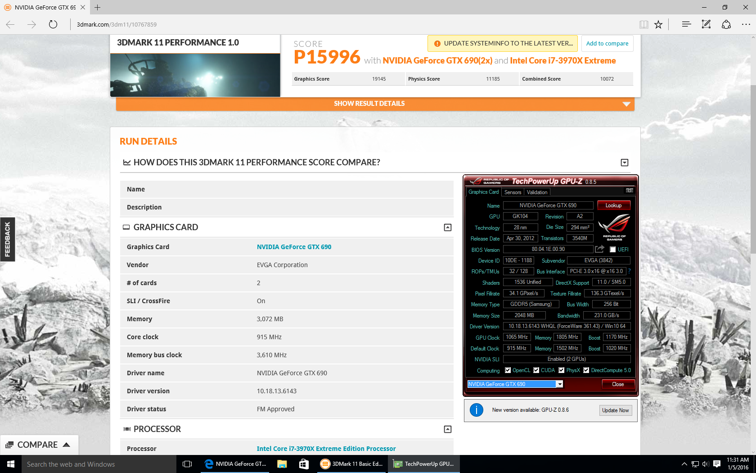Switch to the Validation tab
Image resolution: width=756 pixels, height=473 pixels.
(537, 192)
